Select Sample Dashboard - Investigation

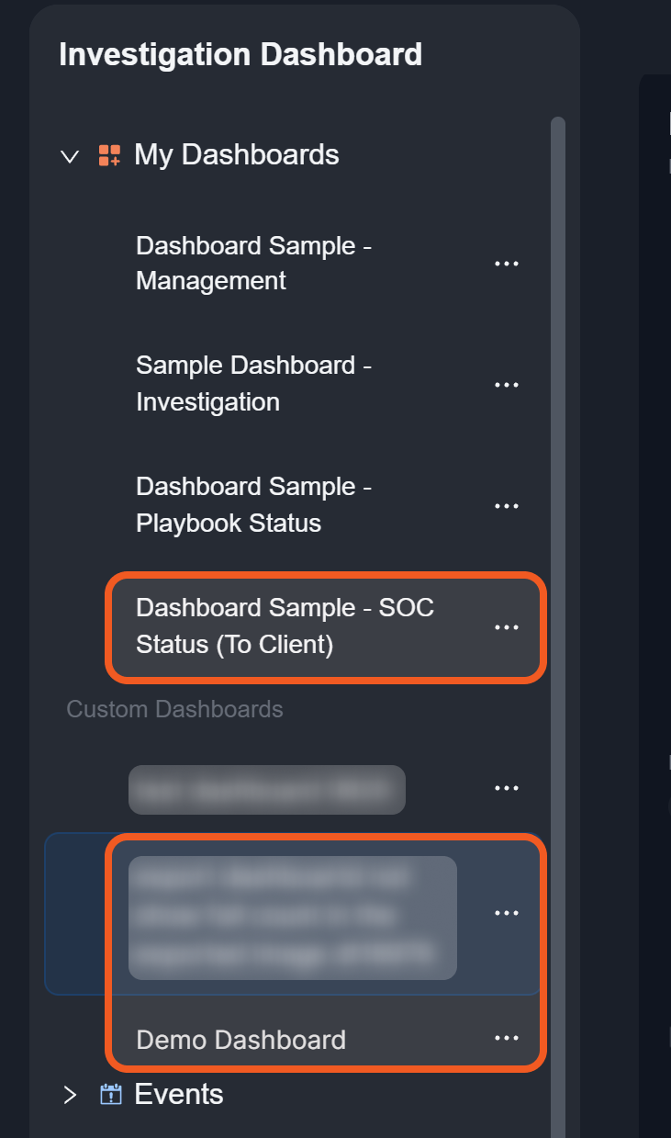tap(253, 384)
